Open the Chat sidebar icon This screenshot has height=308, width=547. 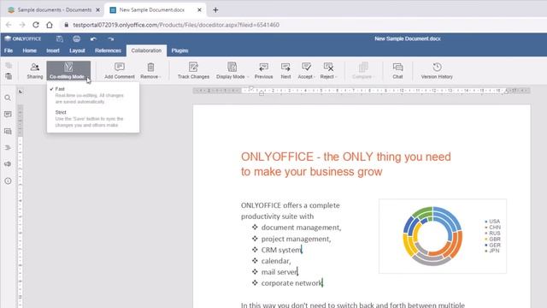pos(8,131)
